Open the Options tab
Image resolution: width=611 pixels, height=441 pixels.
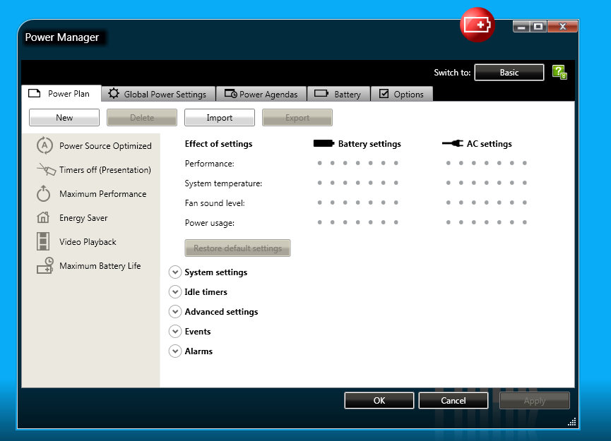coord(402,94)
